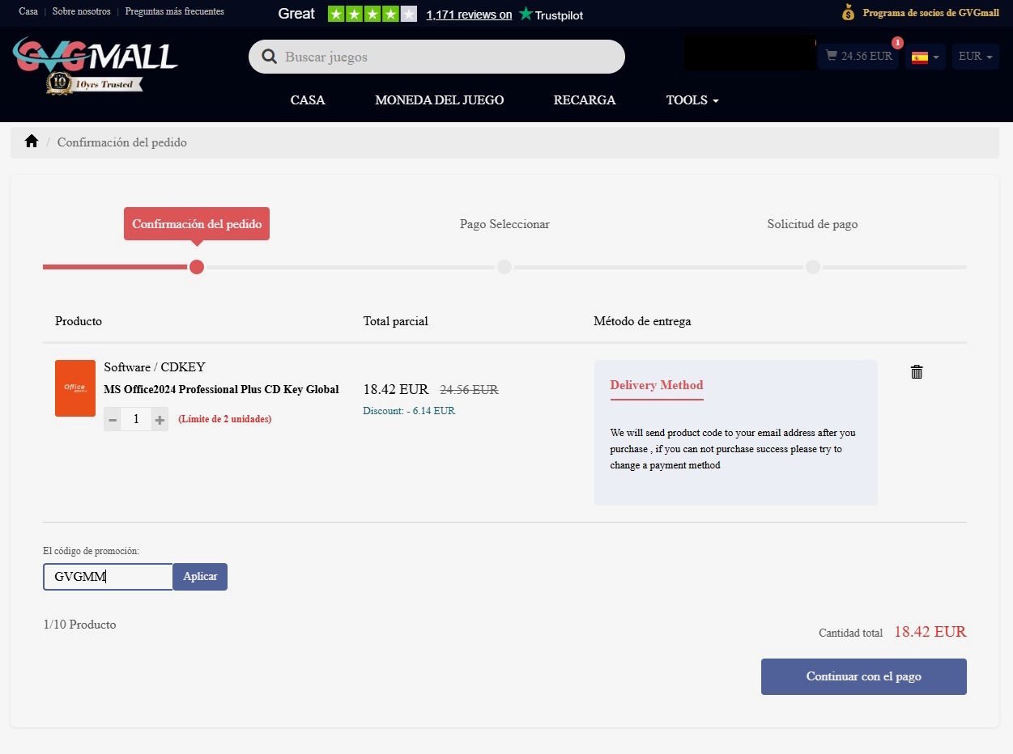
Task: Decrease quantity with the minus button
Action: pos(113,419)
